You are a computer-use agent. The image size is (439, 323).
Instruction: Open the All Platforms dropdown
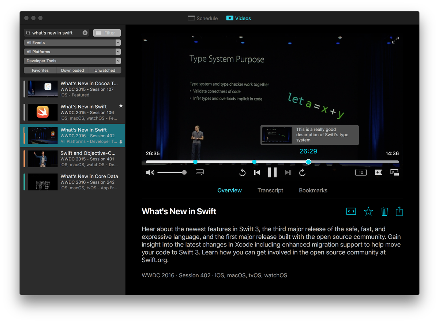[x=72, y=52]
